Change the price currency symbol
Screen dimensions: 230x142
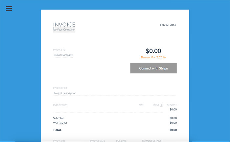point(161,105)
